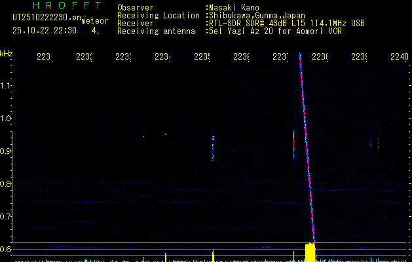The image size is (412, 262).
Task: Click the 2240 time marker
Action: tap(399, 58)
